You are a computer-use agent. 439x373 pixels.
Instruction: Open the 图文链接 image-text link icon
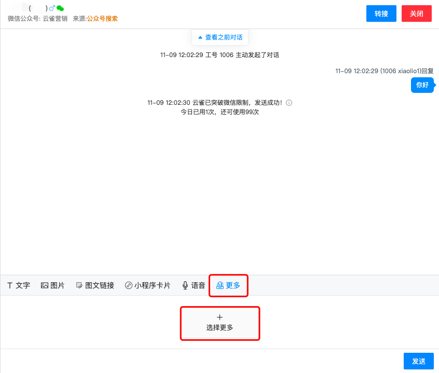[79, 285]
